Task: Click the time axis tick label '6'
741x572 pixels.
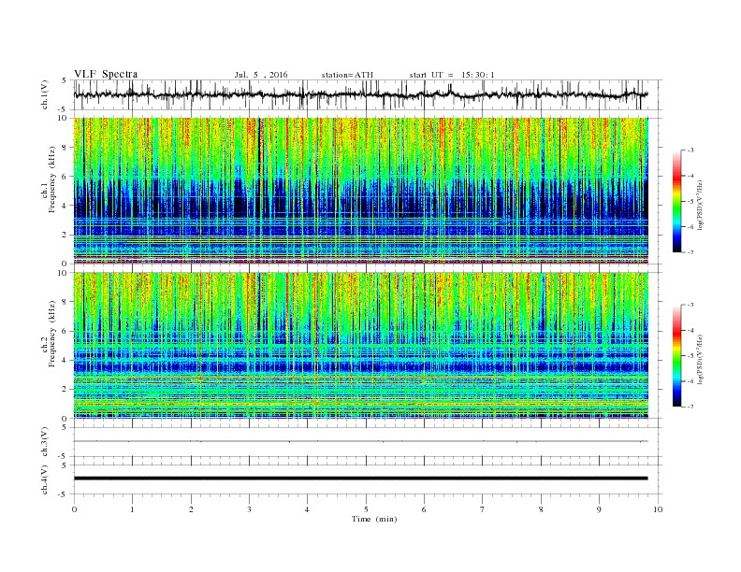Action: [x=424, y=509]
